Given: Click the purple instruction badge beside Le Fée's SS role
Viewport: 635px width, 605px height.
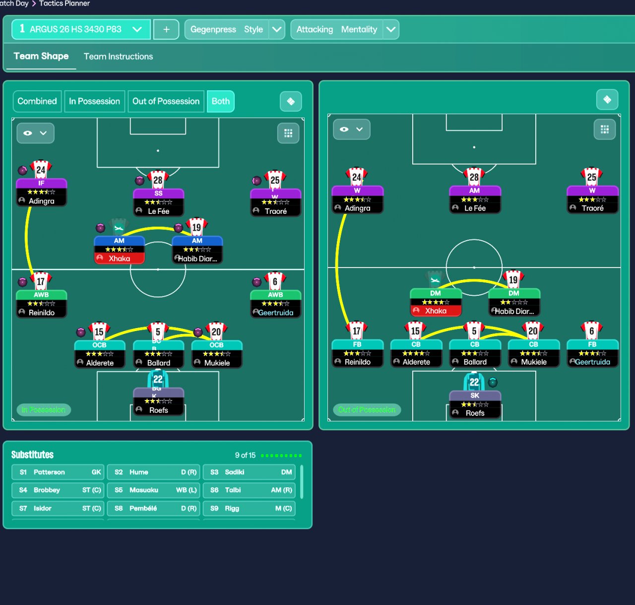Looking at the screenshot, I should click(x=140, y=181).
